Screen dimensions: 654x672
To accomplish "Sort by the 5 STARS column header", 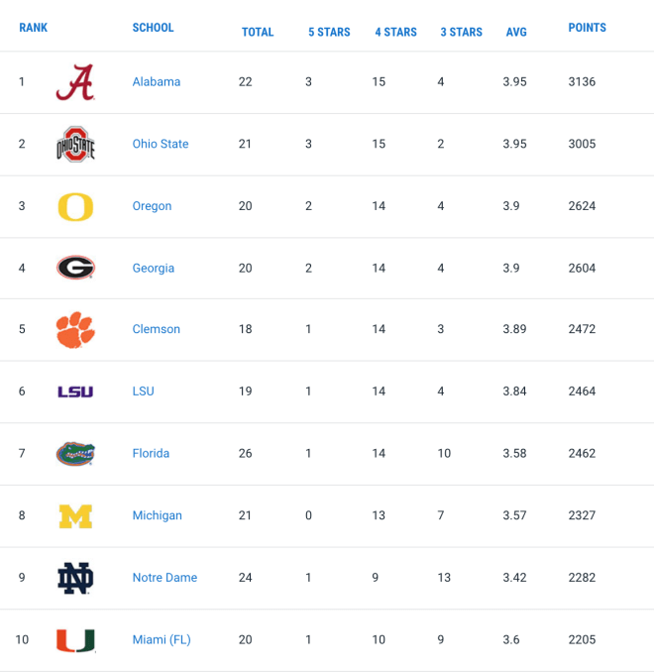I will 329,32.
